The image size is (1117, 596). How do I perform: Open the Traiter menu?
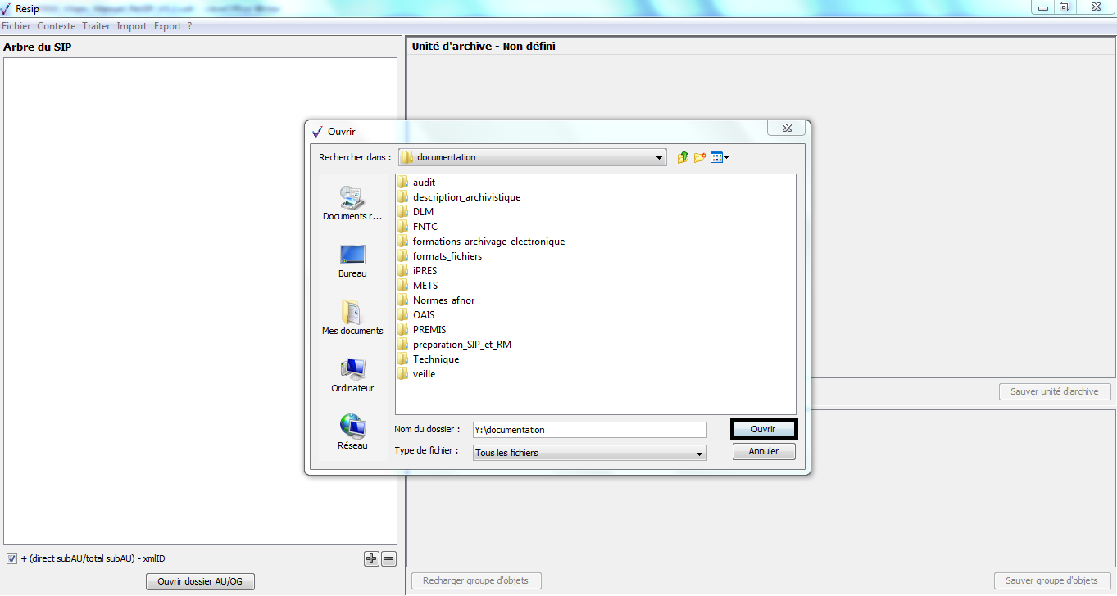click(x=96, y=26)
